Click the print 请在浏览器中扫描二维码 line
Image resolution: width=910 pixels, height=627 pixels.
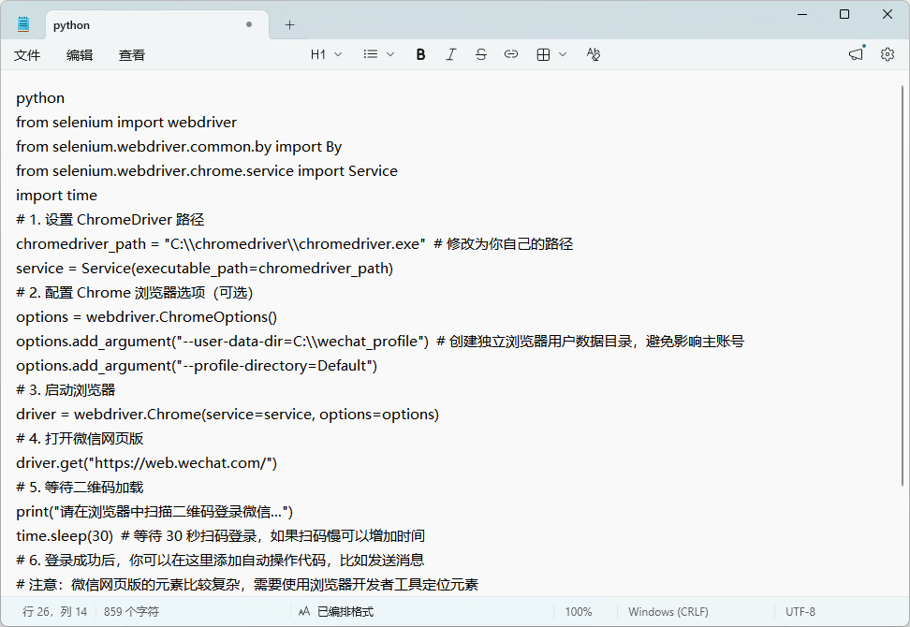tap(154, 512)
